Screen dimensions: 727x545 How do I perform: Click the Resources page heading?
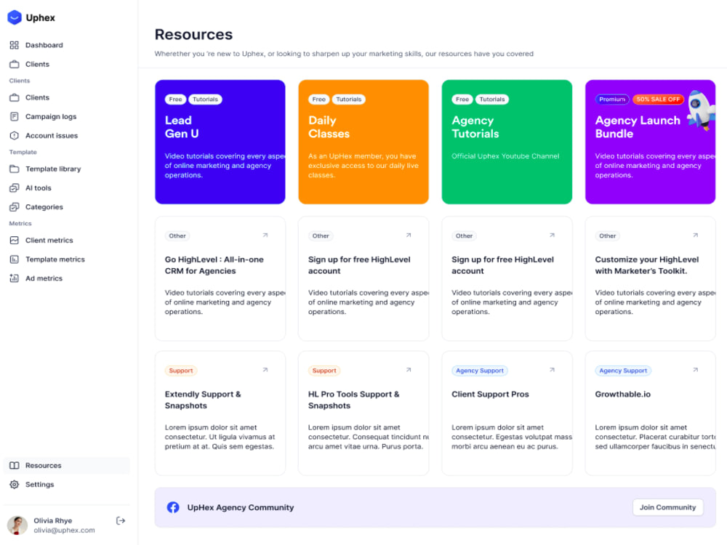[194, 34]
